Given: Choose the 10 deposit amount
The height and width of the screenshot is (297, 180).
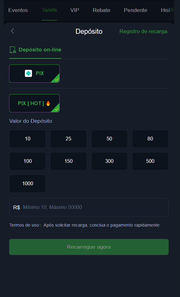Looking at the screenshot, I should (28, 139).
